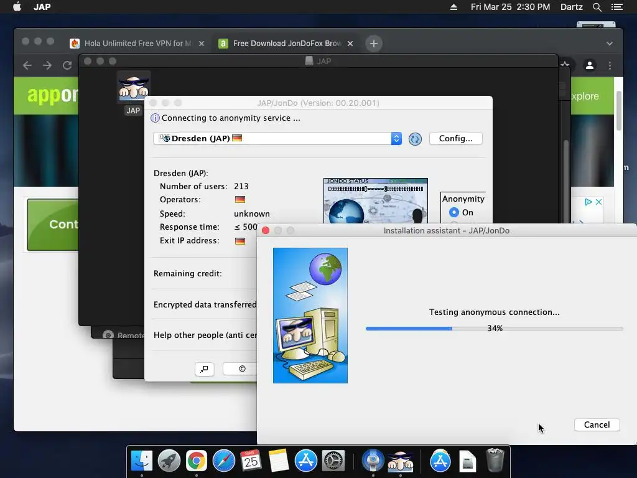
Task: Open Control Center list icon in menu bar
Action: click(x=616, y=7)
